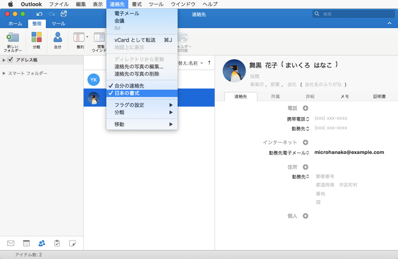Screen dimensions: 398x259
Task: Open the ファイル menu
Action: point(59,4)
